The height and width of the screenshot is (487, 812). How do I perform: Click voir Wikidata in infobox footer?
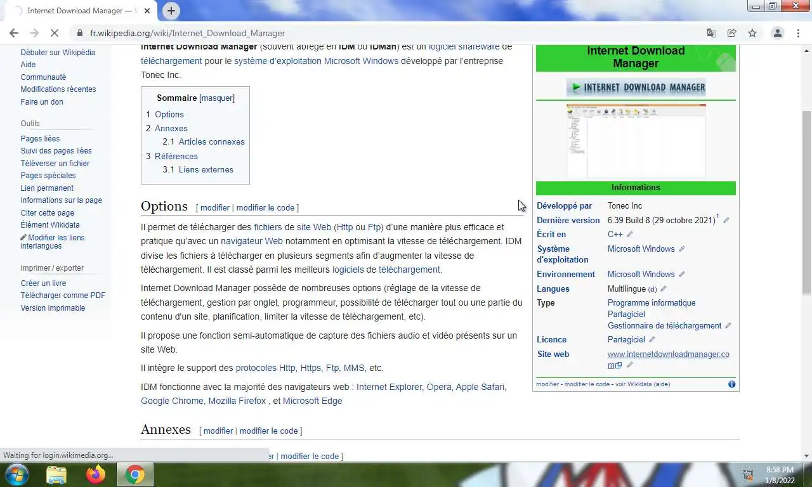coord(633,384)
